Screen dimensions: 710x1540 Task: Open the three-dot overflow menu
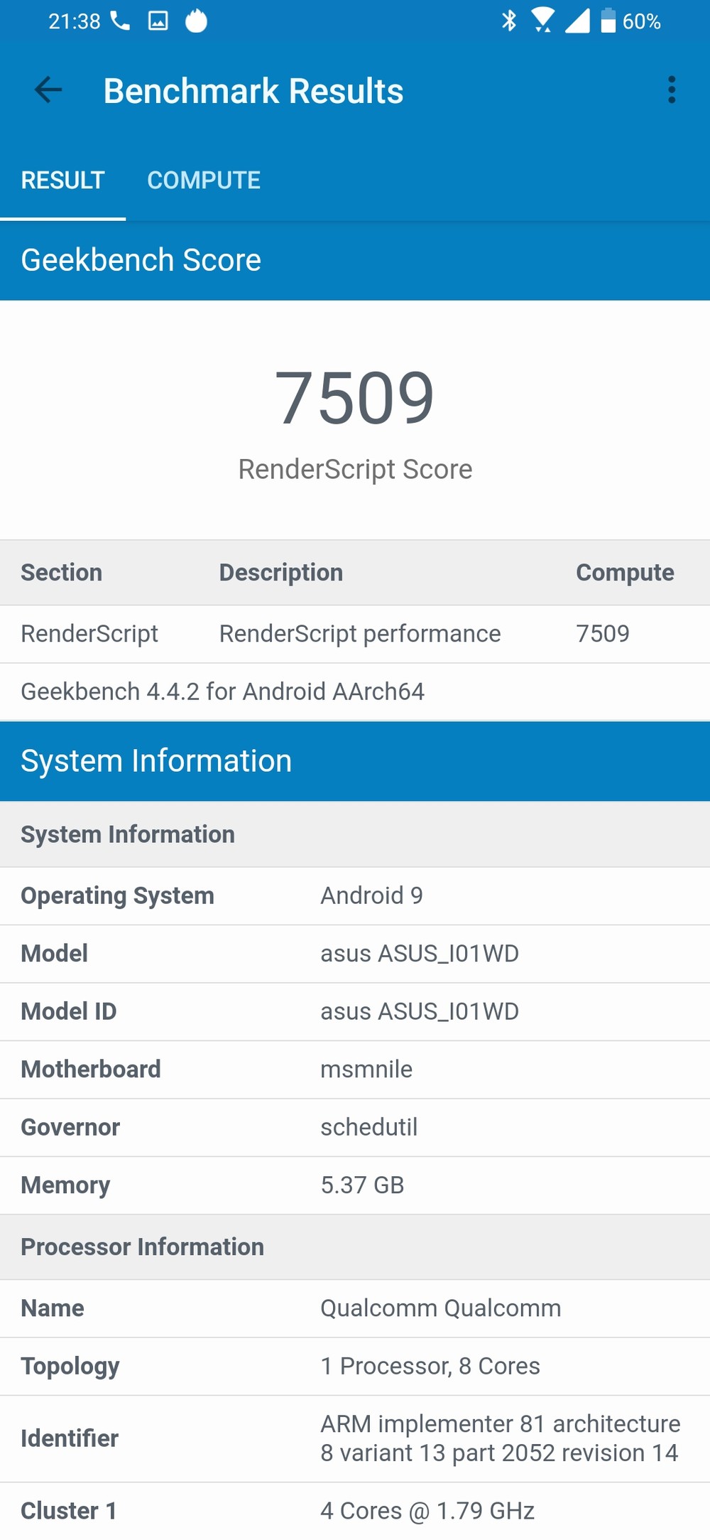click(671, 90)
